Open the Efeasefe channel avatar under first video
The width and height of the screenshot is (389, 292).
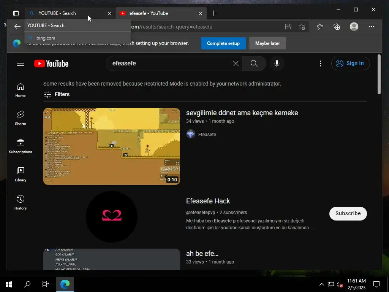pos(191,134)
